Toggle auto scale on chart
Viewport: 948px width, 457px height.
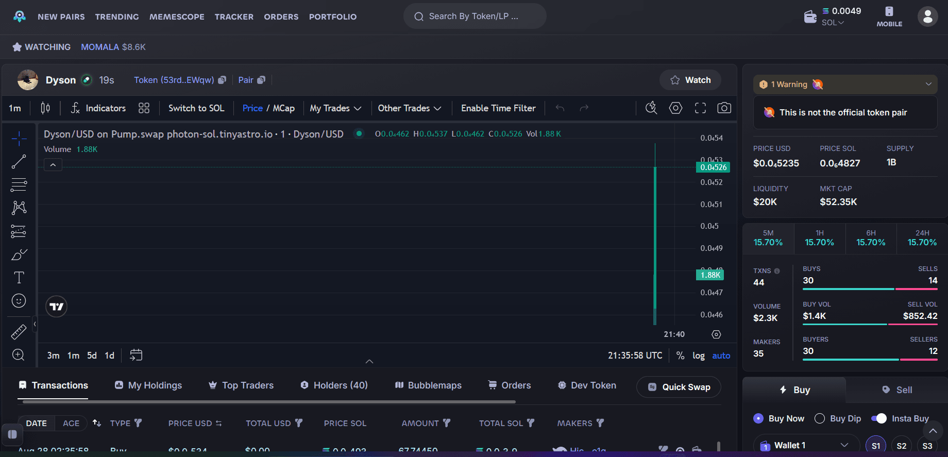tap(721, 356)
